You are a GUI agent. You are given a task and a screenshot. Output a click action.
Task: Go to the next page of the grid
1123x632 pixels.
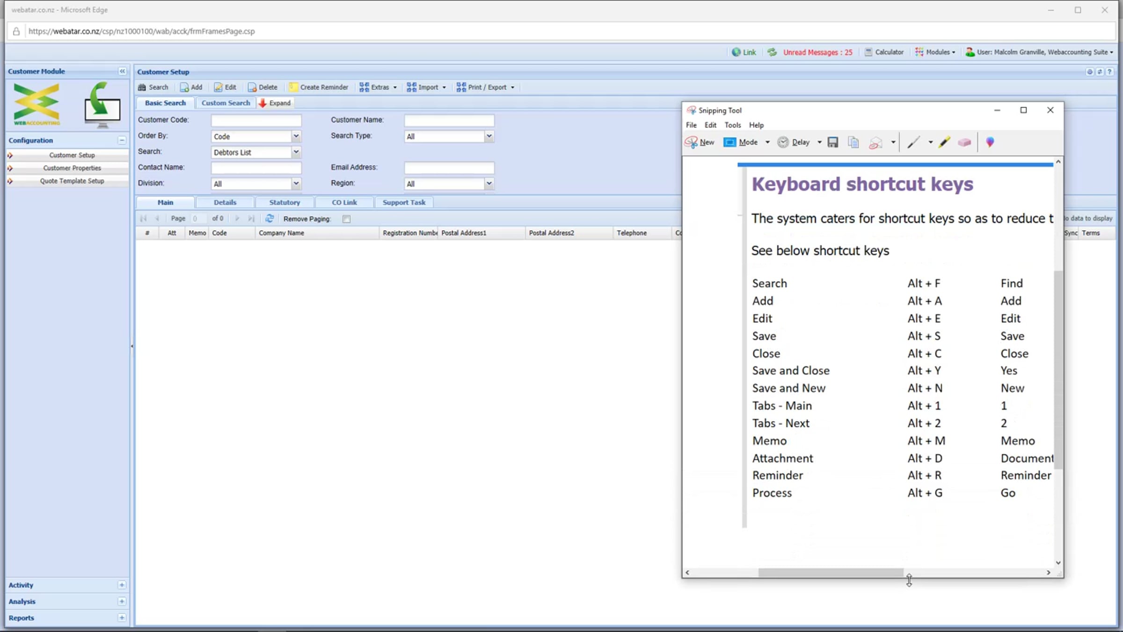pyautogui.click(x=237, y=218)
